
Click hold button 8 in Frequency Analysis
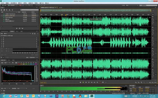[x=36, y=63]
